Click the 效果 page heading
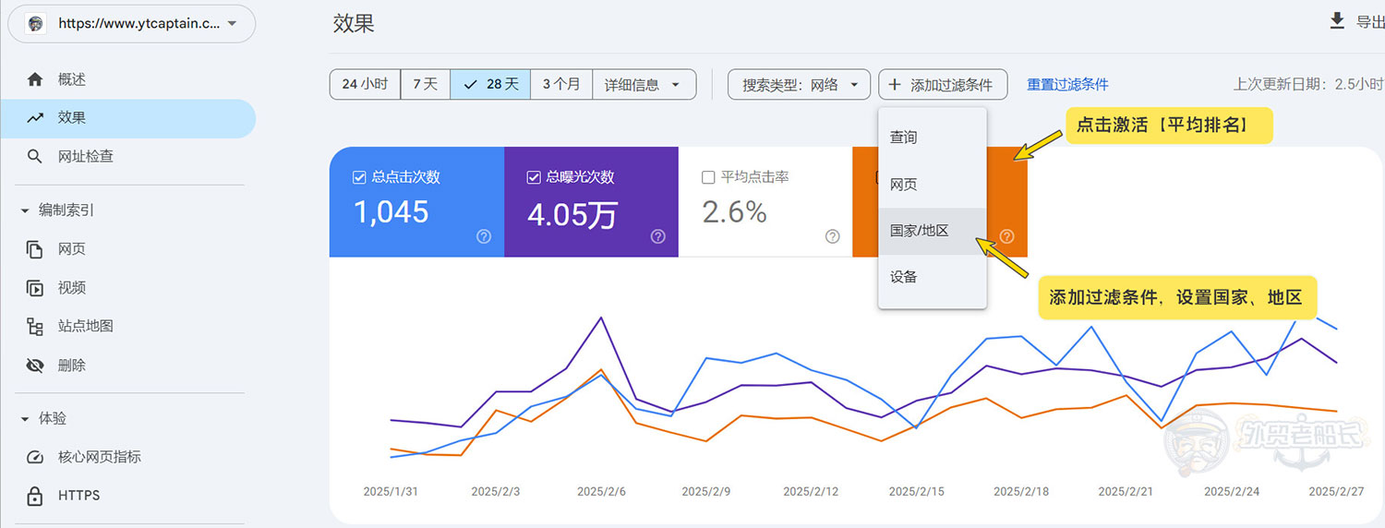This screenshot has width=1385, height=528. tap(354, 23)
